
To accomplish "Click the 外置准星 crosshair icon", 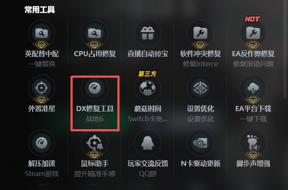I will click(x=41, y=88).
